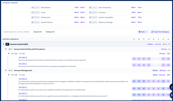Toggle column A K cell for AC-2(0)-0

(x=134, y=81)
